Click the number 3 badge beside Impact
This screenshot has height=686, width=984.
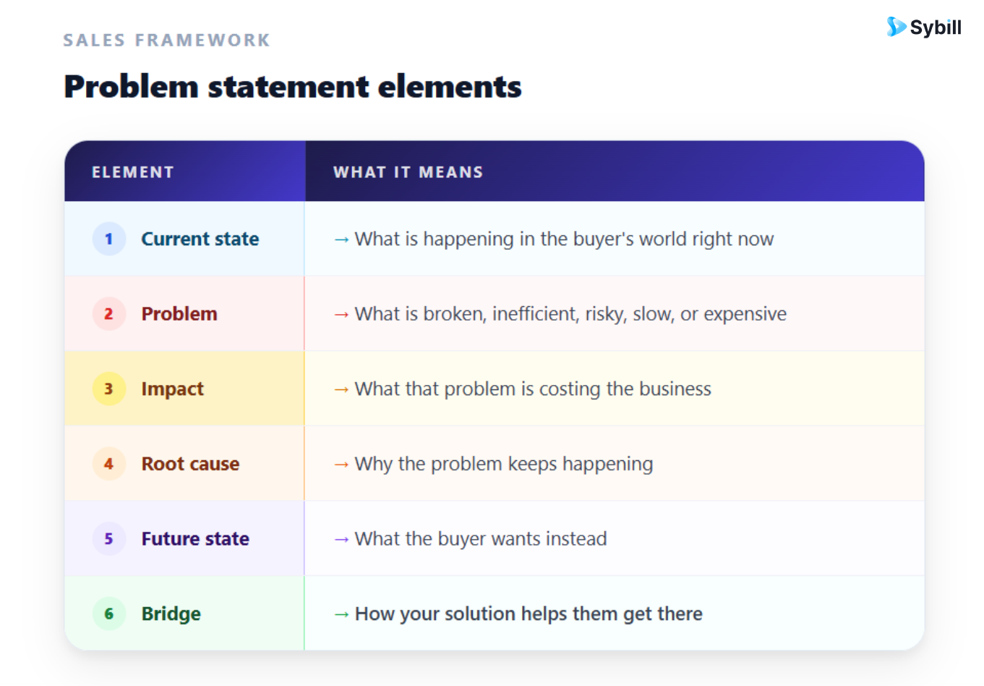[x=109, y=389]
